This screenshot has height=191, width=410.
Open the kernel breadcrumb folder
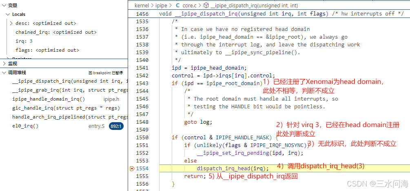pyautogui.click(x=141, y=5)
